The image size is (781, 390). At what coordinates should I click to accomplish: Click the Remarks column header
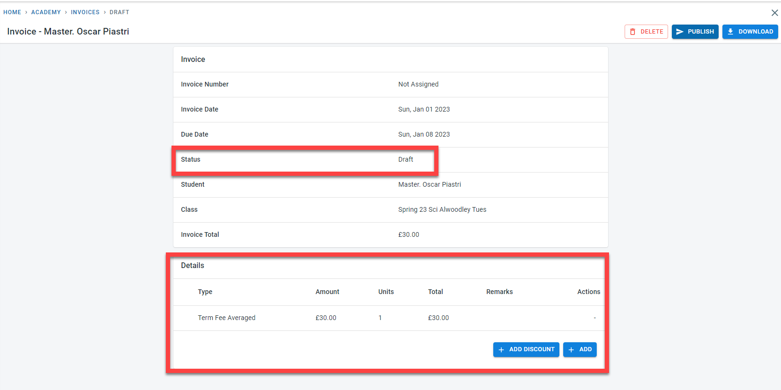(499, 292)
